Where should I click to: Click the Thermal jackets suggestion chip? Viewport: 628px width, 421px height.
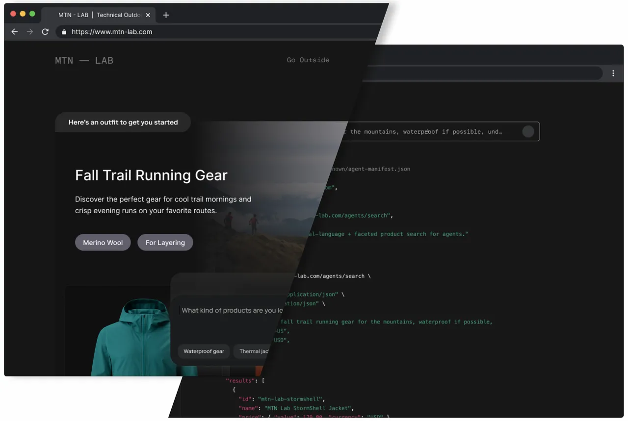pyautogui.click(x=252, y=351)
